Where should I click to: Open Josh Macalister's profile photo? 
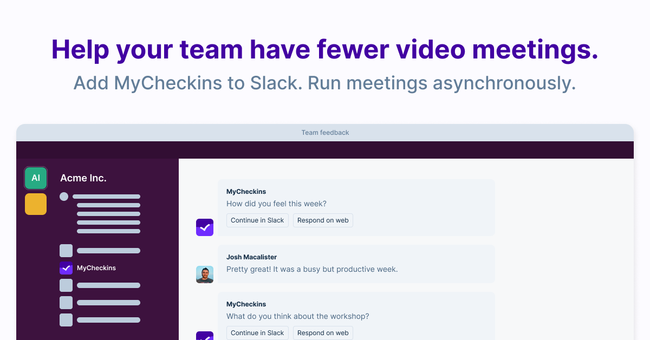(205, 274)
